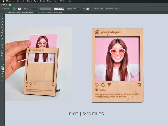Choose the Curvature pen tool below Pen
The width and height of the screenshot is (168, 126).
[x=2, y=25]
